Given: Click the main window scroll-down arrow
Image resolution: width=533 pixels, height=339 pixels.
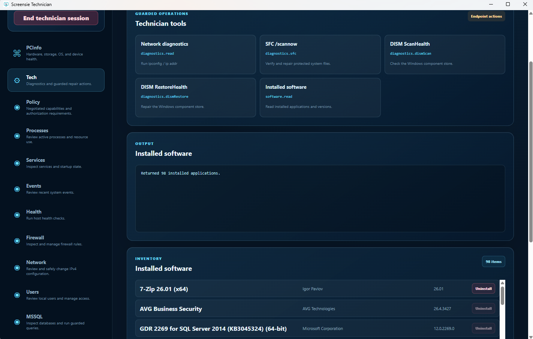Looking at the screenshot, I should (x=530, y=337).
